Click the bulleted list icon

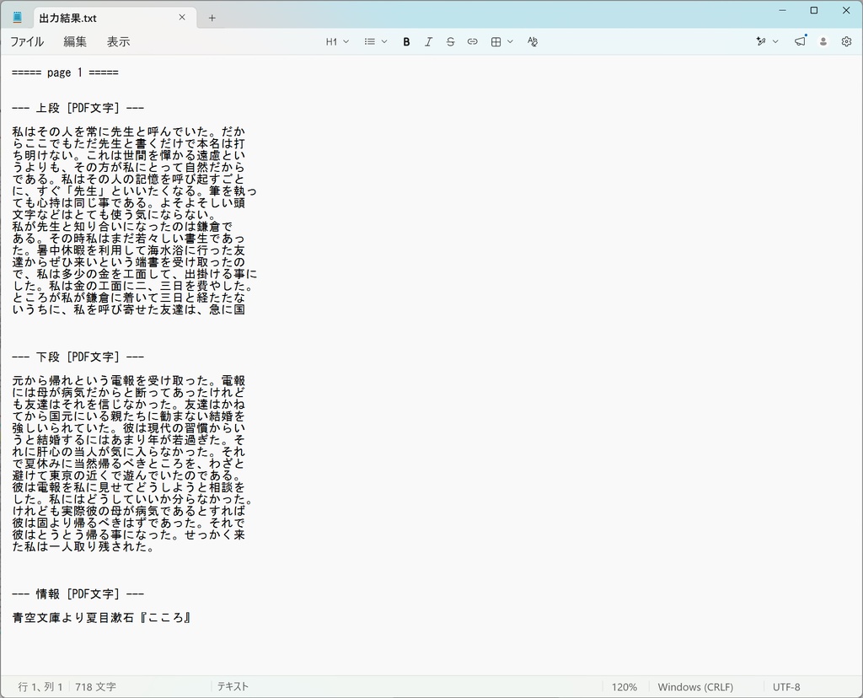370,42
